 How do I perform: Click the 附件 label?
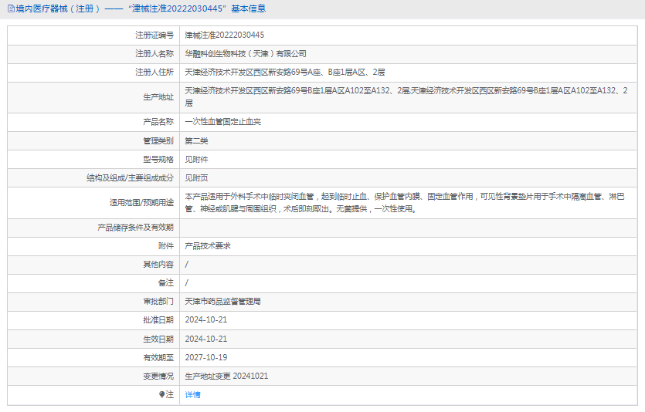point(166,246)
